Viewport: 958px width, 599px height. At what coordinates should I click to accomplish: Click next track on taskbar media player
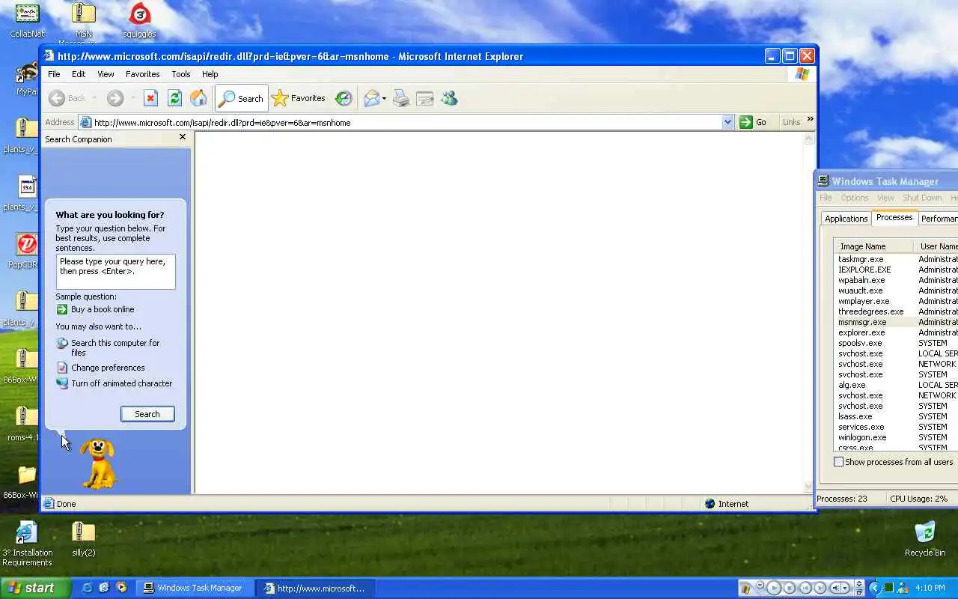pyautogui.click(x=820, y=589)
